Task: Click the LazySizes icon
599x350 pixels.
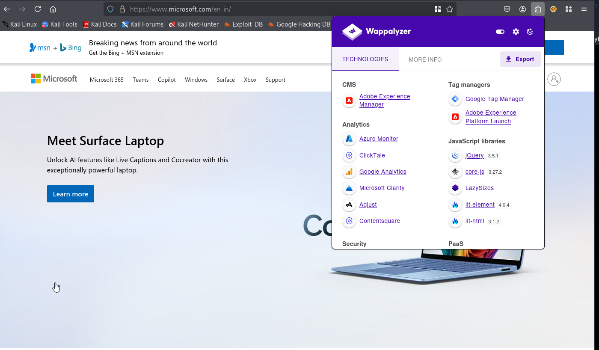Action: coord(455,188)
